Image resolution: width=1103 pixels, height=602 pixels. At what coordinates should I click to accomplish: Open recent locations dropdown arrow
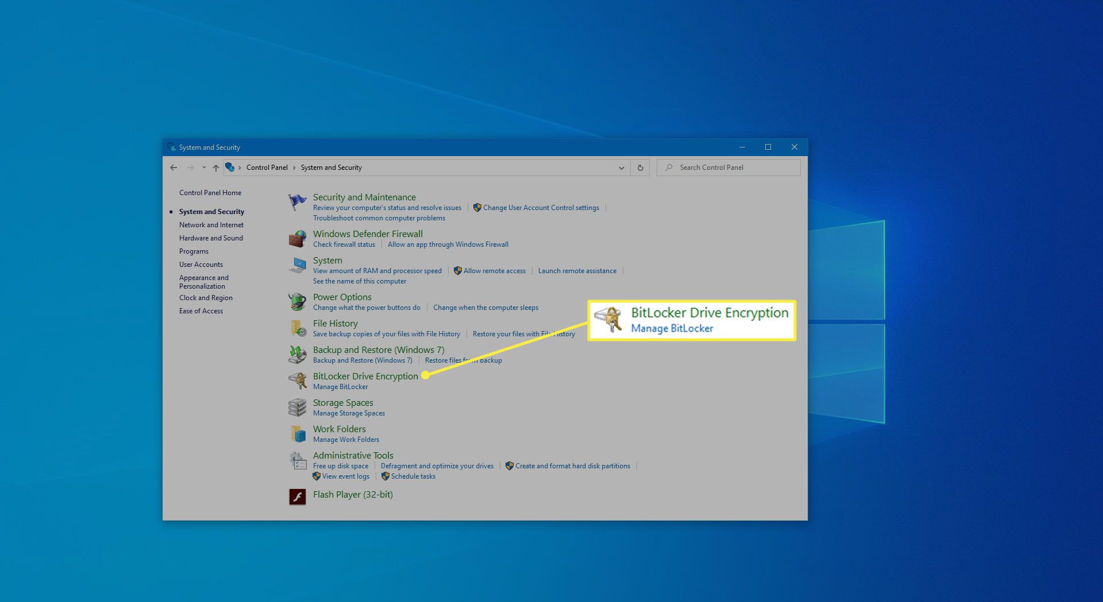[x=203, y=168]
